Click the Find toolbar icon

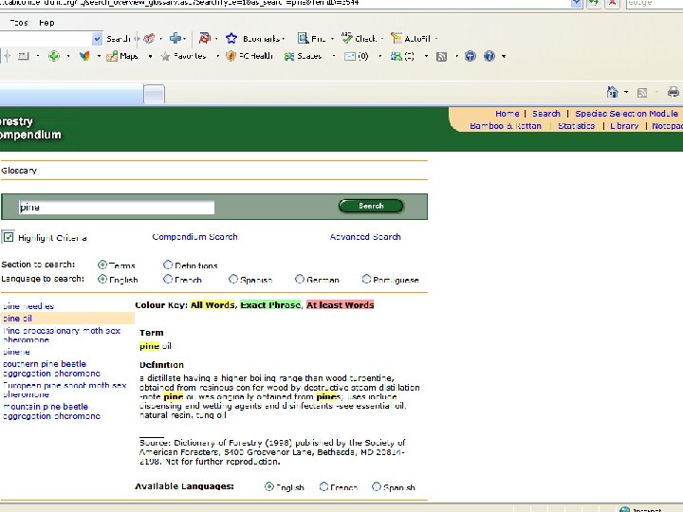click(303, 38)
